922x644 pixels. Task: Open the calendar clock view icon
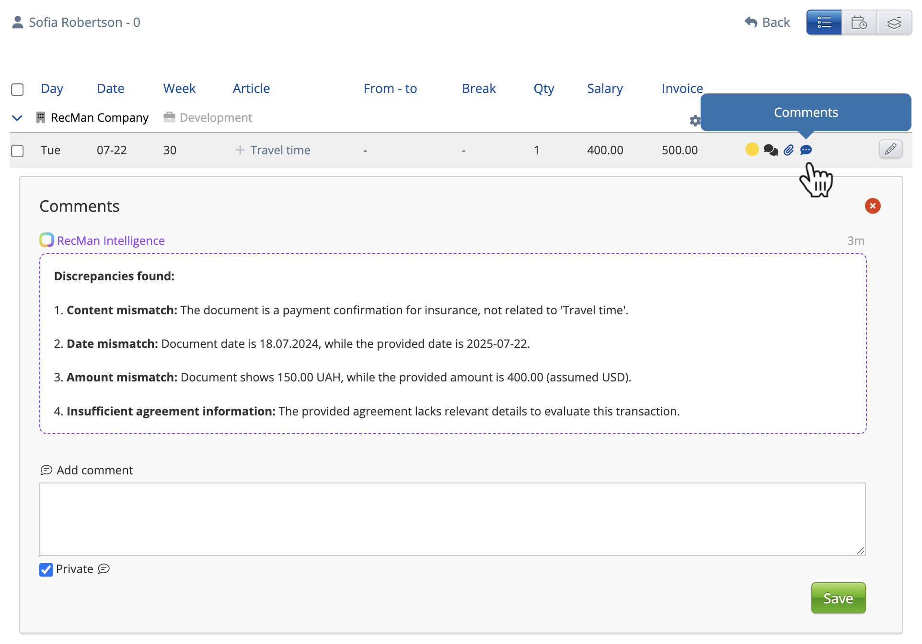859,23
